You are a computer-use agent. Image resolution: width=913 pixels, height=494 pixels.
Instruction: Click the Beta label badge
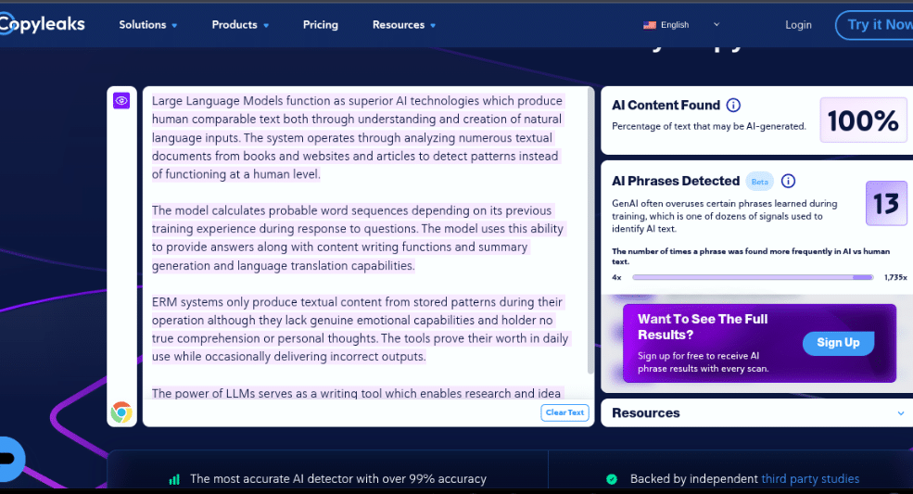[x=759, y=182]
